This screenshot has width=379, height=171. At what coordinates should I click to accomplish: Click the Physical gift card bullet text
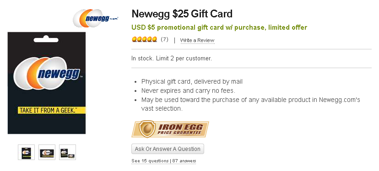point(192,82)
